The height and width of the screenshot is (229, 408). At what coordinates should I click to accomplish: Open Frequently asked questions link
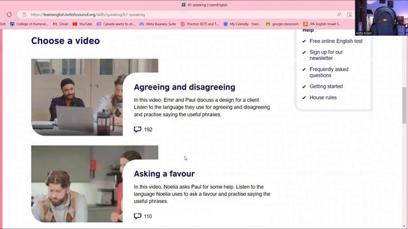pos(329,72)
